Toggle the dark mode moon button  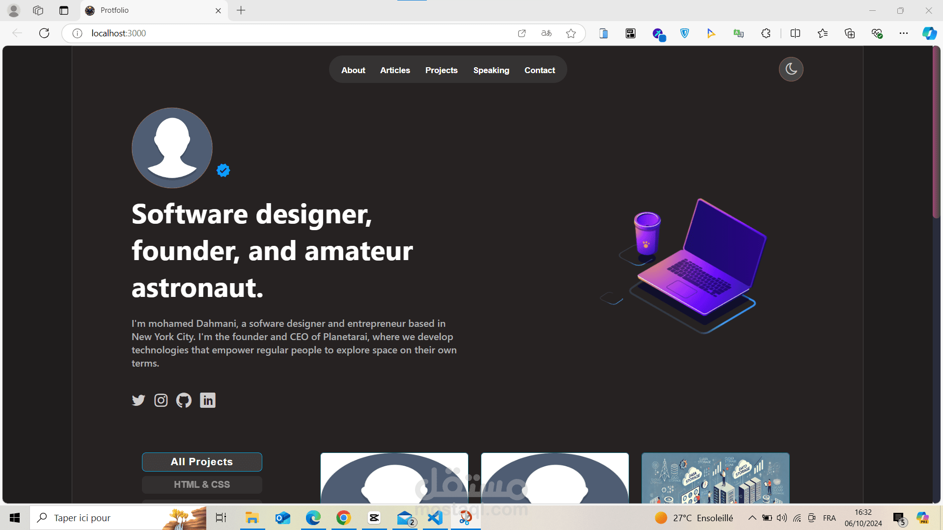click(791, 69)
